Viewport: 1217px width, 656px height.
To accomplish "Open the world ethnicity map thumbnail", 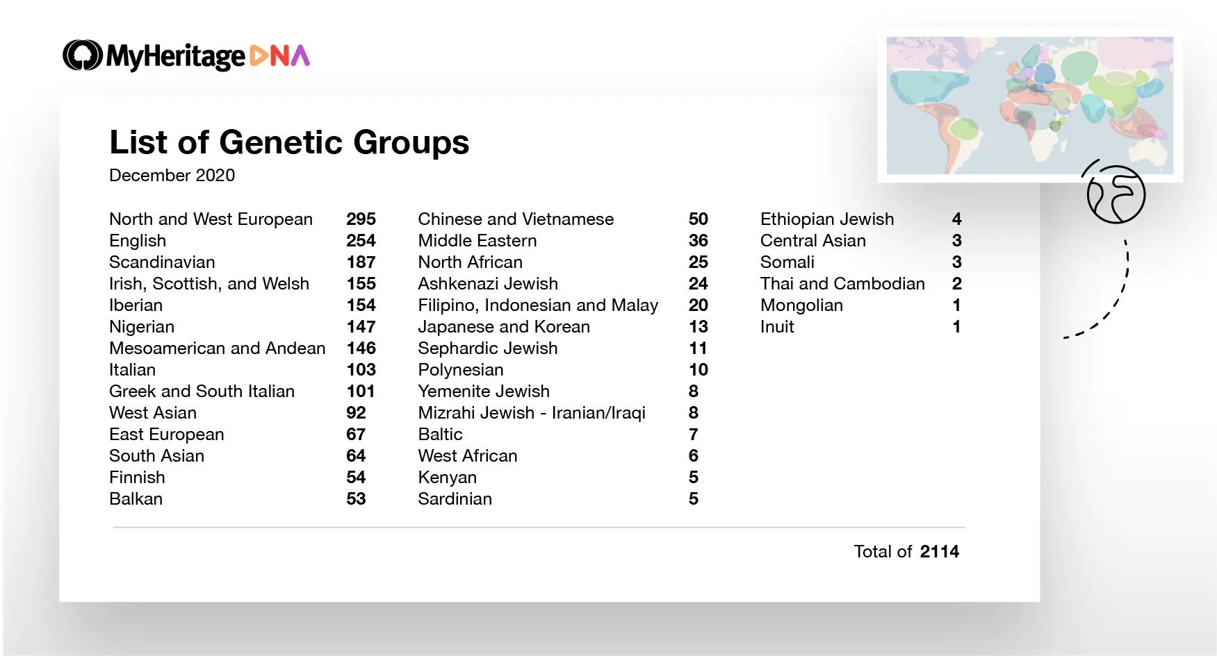I will [1029, 106].
